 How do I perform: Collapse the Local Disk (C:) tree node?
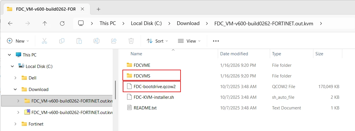point(12,66)
